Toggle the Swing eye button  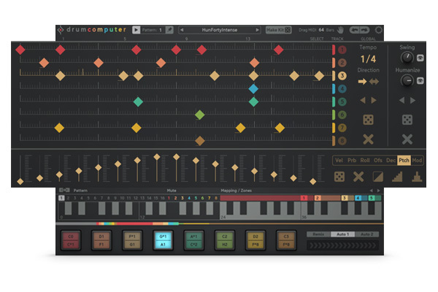point(420,58)
